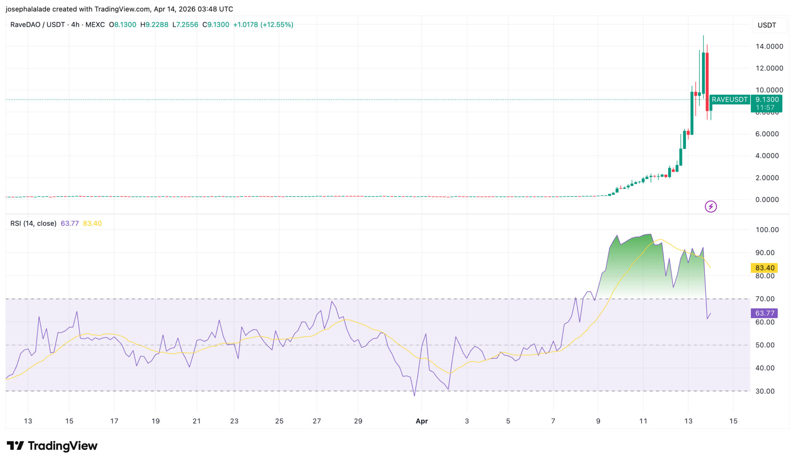Click the 100.00 RSI axis label
795x463 pixels.
[767, 230]
